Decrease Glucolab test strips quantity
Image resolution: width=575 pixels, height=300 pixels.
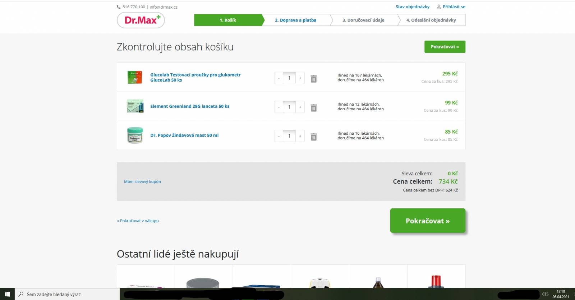[279, 78]
